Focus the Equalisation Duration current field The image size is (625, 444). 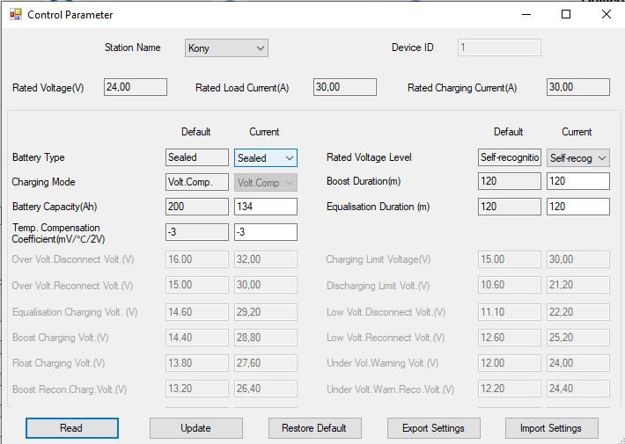click(x=578, y=207)
